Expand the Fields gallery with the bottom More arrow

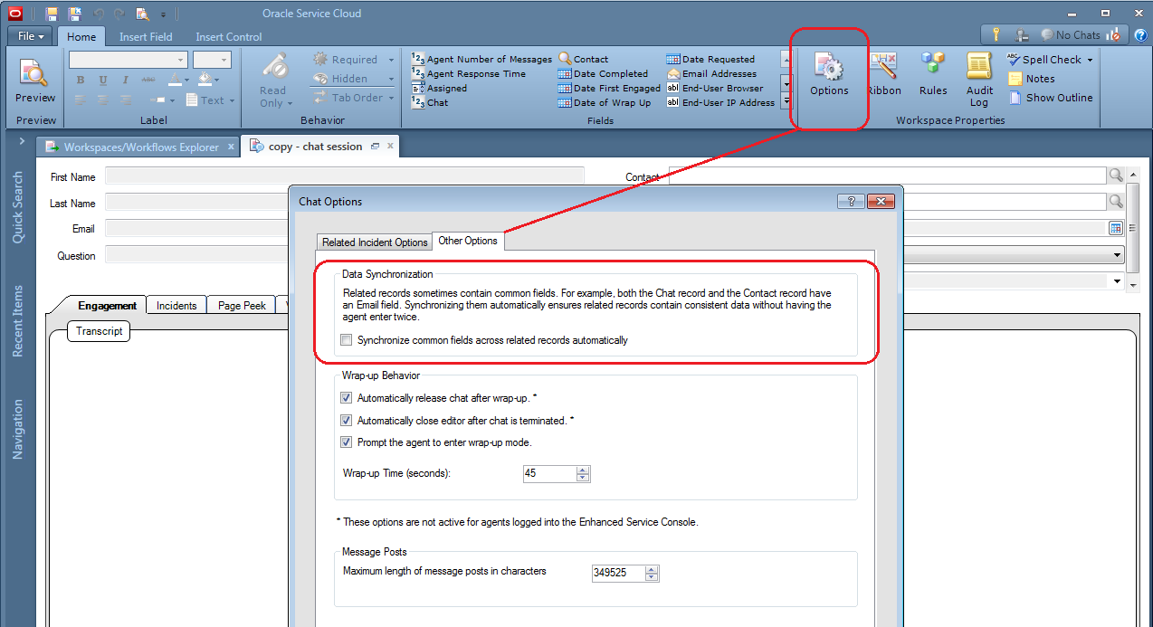coord(786,102)
